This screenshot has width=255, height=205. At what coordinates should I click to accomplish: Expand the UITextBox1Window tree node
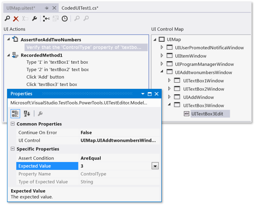point(169,80)
